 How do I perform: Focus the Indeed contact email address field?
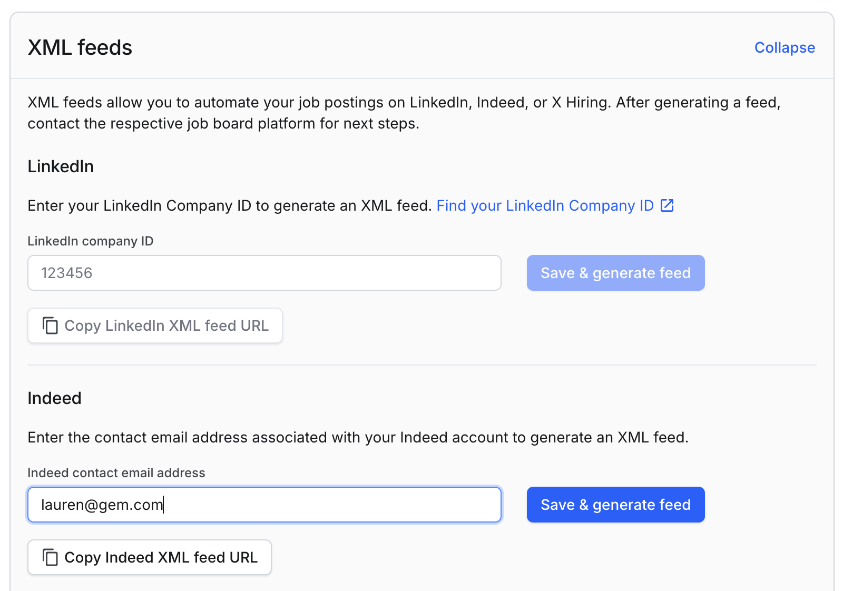[x=264, y=505]
